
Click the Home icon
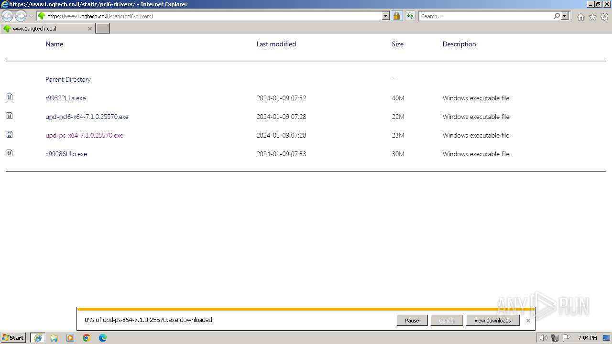coord(580,17)
